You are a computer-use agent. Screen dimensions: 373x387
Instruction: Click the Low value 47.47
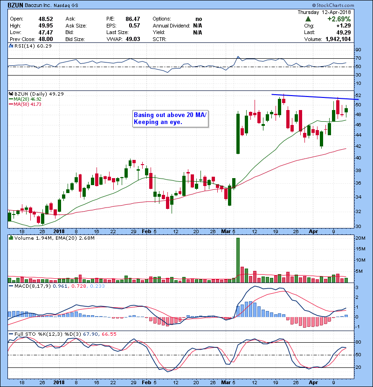[46, 32]
